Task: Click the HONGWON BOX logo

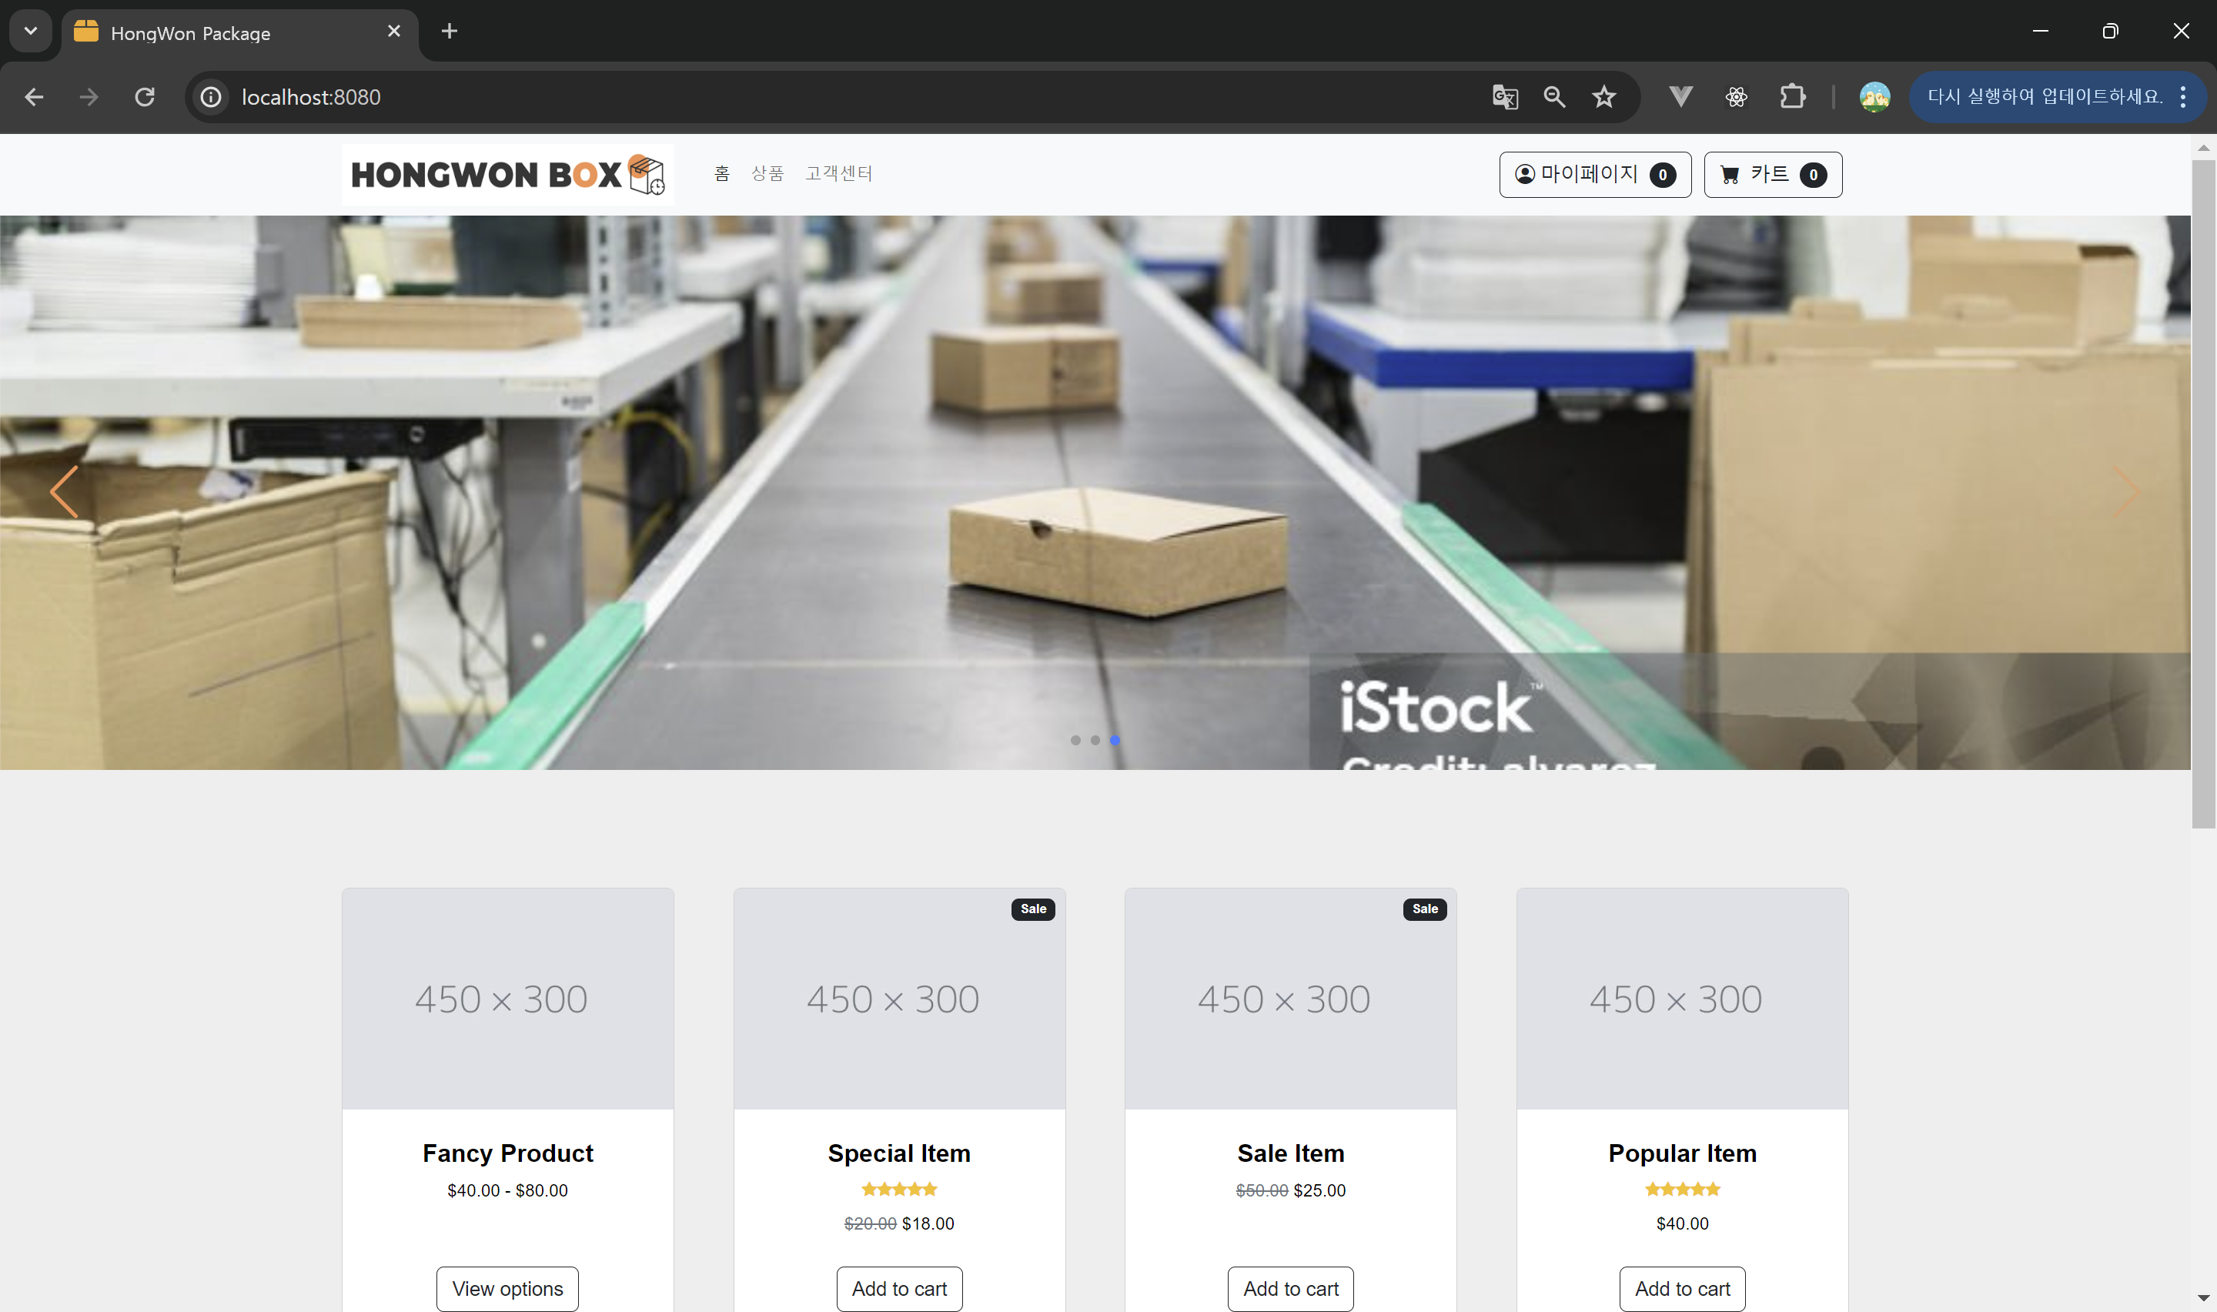Action: [507, 174]
